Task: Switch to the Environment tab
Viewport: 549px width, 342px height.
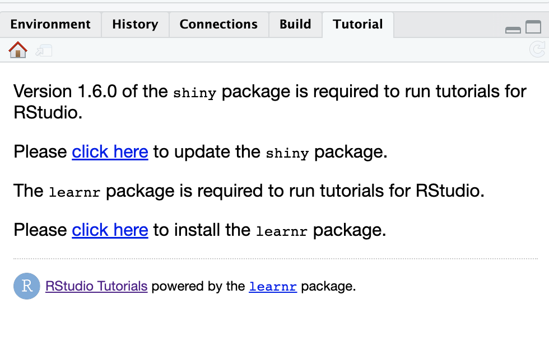Action: [50, 24]
